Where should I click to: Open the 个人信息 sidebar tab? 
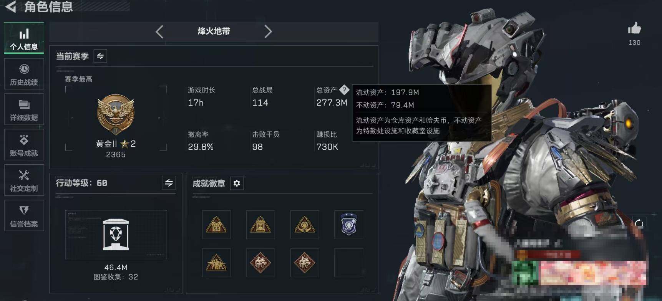pyautogui.click(x=24, y=38)
